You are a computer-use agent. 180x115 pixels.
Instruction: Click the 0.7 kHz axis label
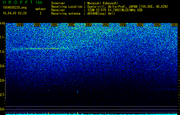tap(2, 95)
